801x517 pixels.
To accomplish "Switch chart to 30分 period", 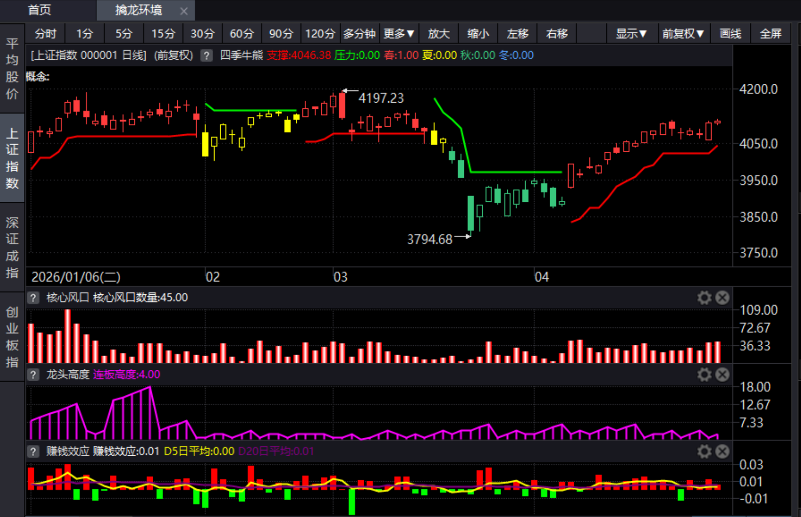I will (x=203, y=34).
